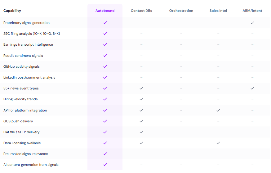
Task: Select the Autobound column header
Action: tap(105, 11)
